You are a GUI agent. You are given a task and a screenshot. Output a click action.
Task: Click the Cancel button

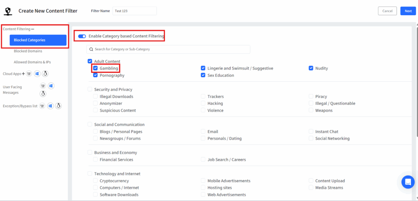click(387, 11)
